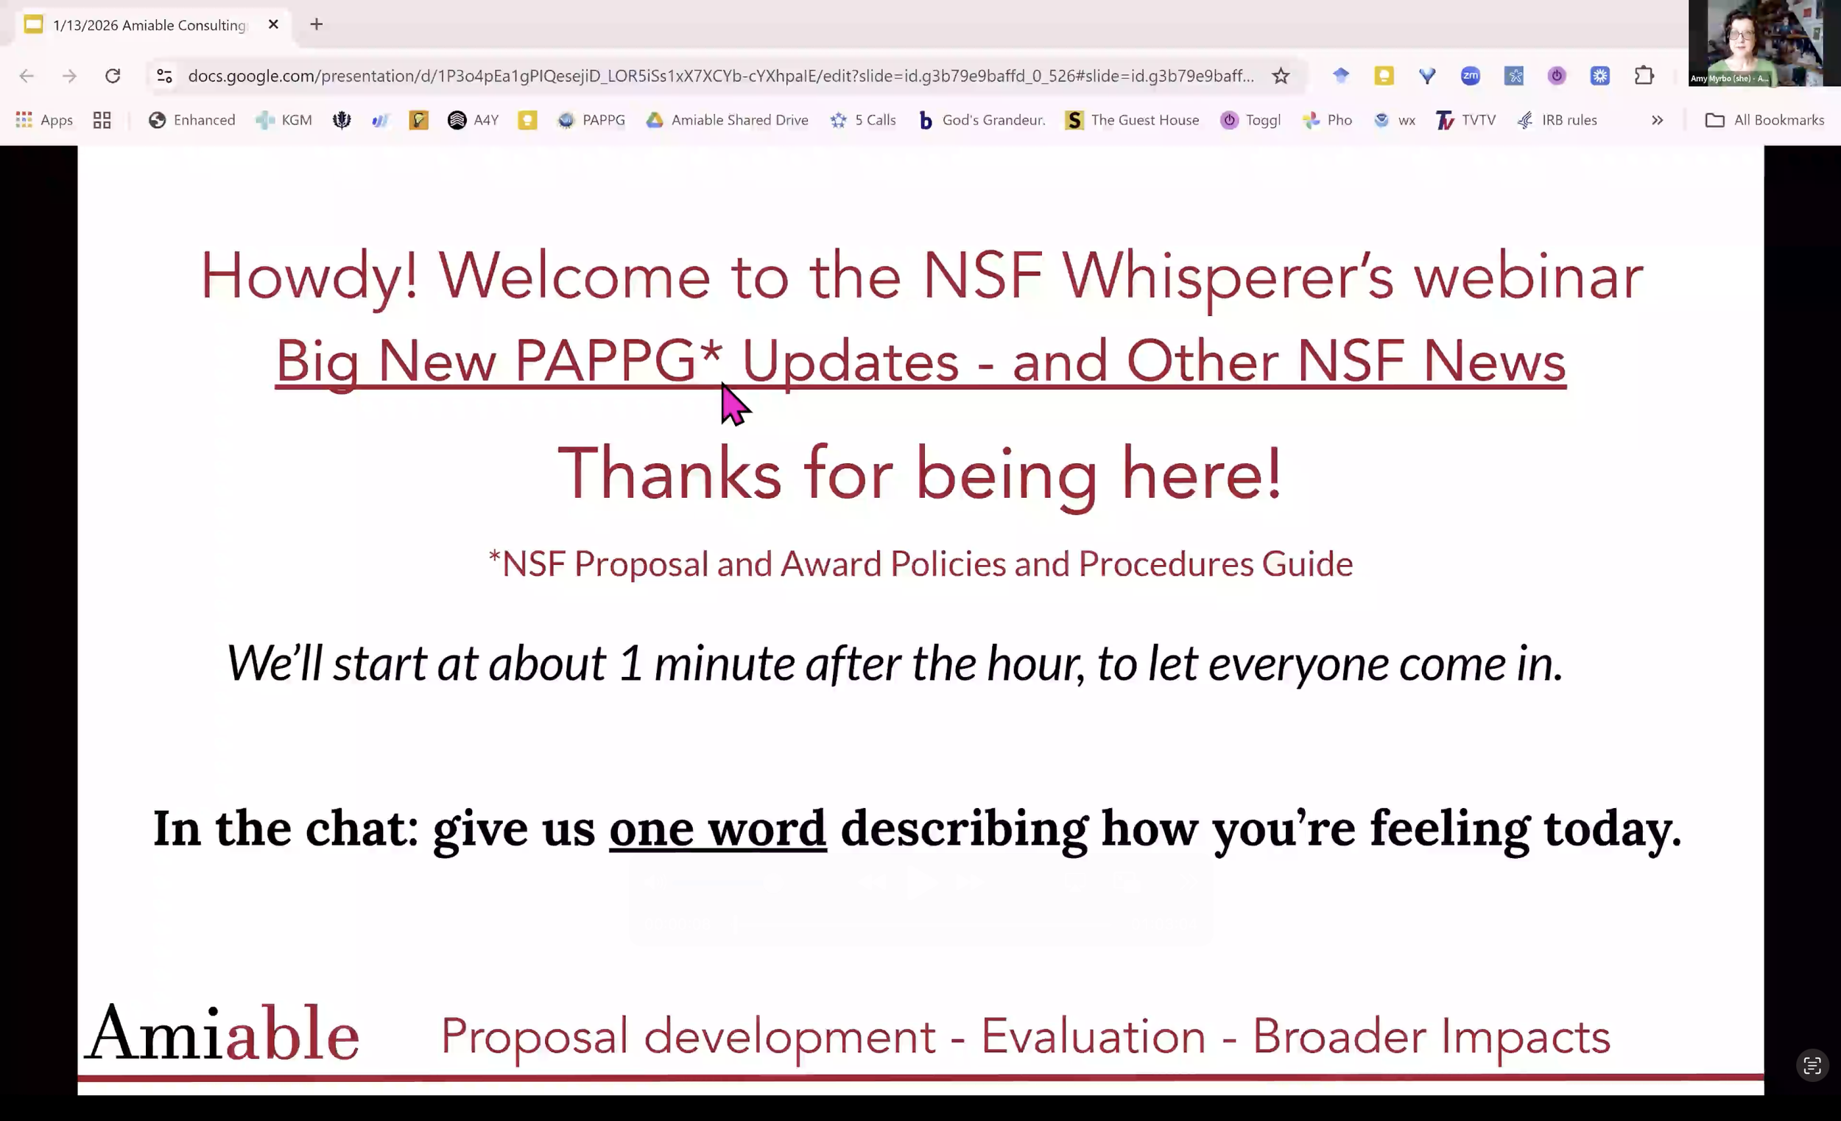The width and height of the screenshot is (1841, 1121).
Task: Click the Google Keep yellow extension icon
Action: click(x=1384, y=75)
